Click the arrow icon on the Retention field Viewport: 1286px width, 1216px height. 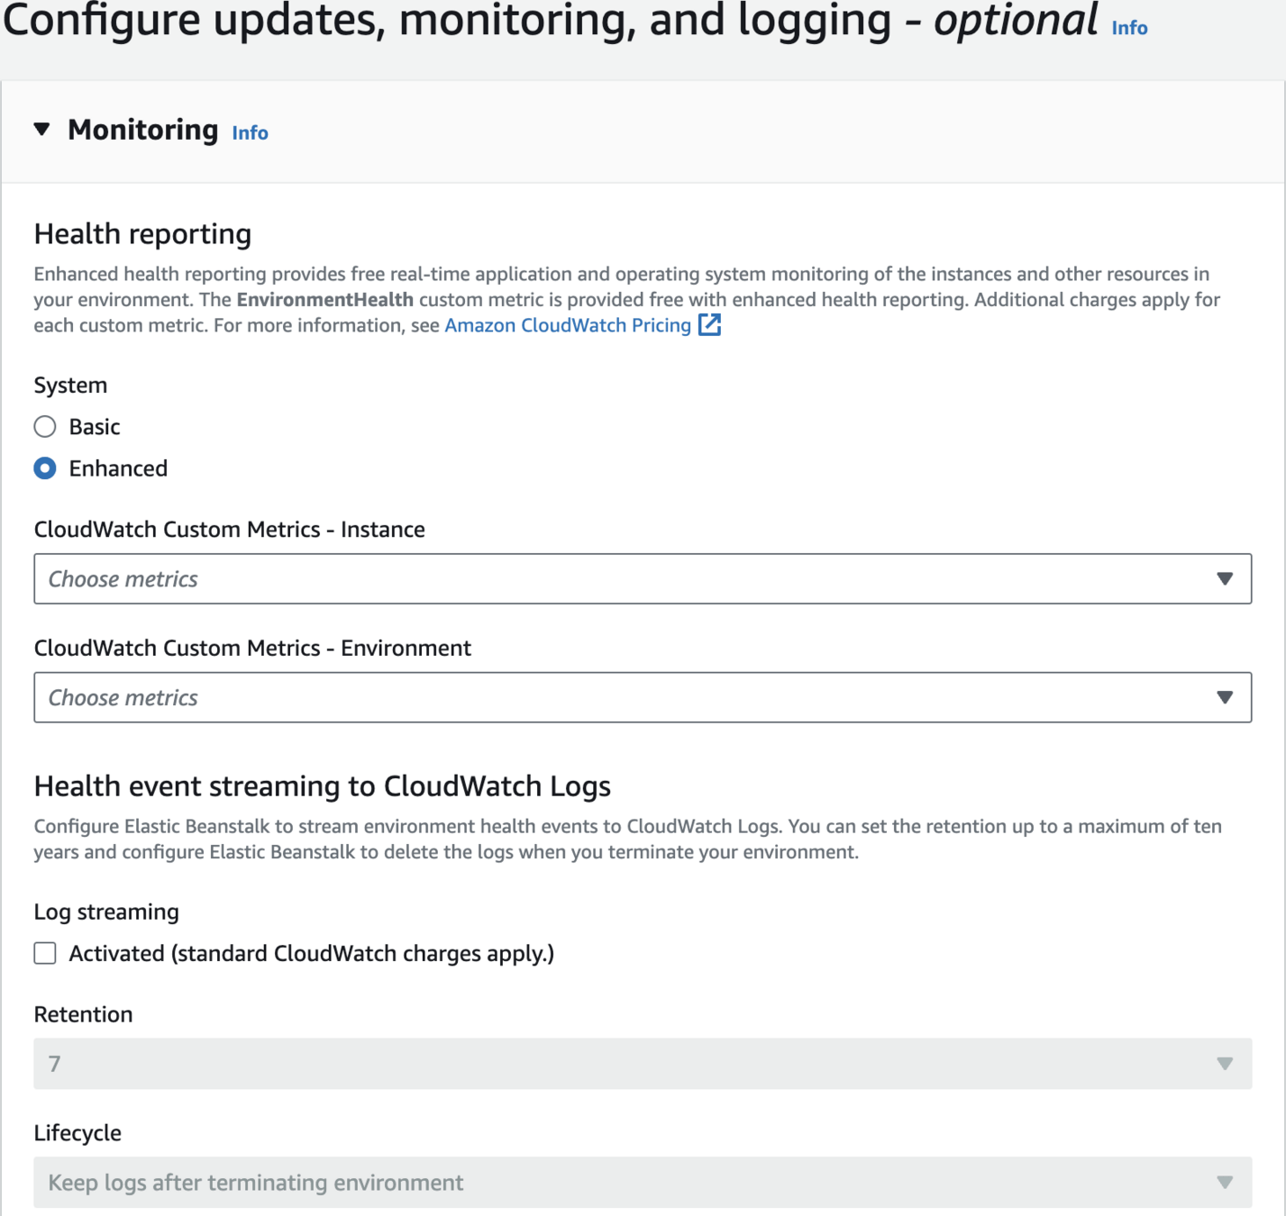click(1224, 1064)
